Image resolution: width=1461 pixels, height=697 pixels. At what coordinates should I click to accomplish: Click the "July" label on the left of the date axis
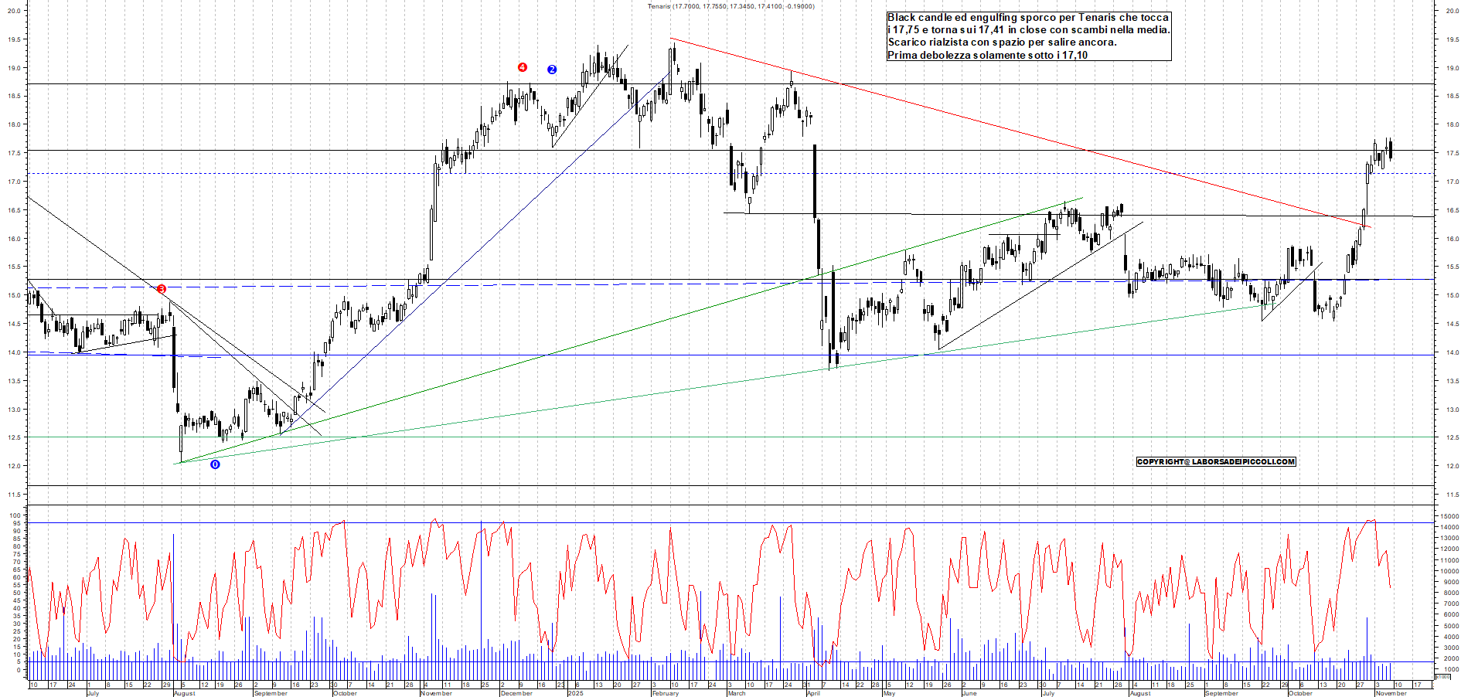click(94, 694)
